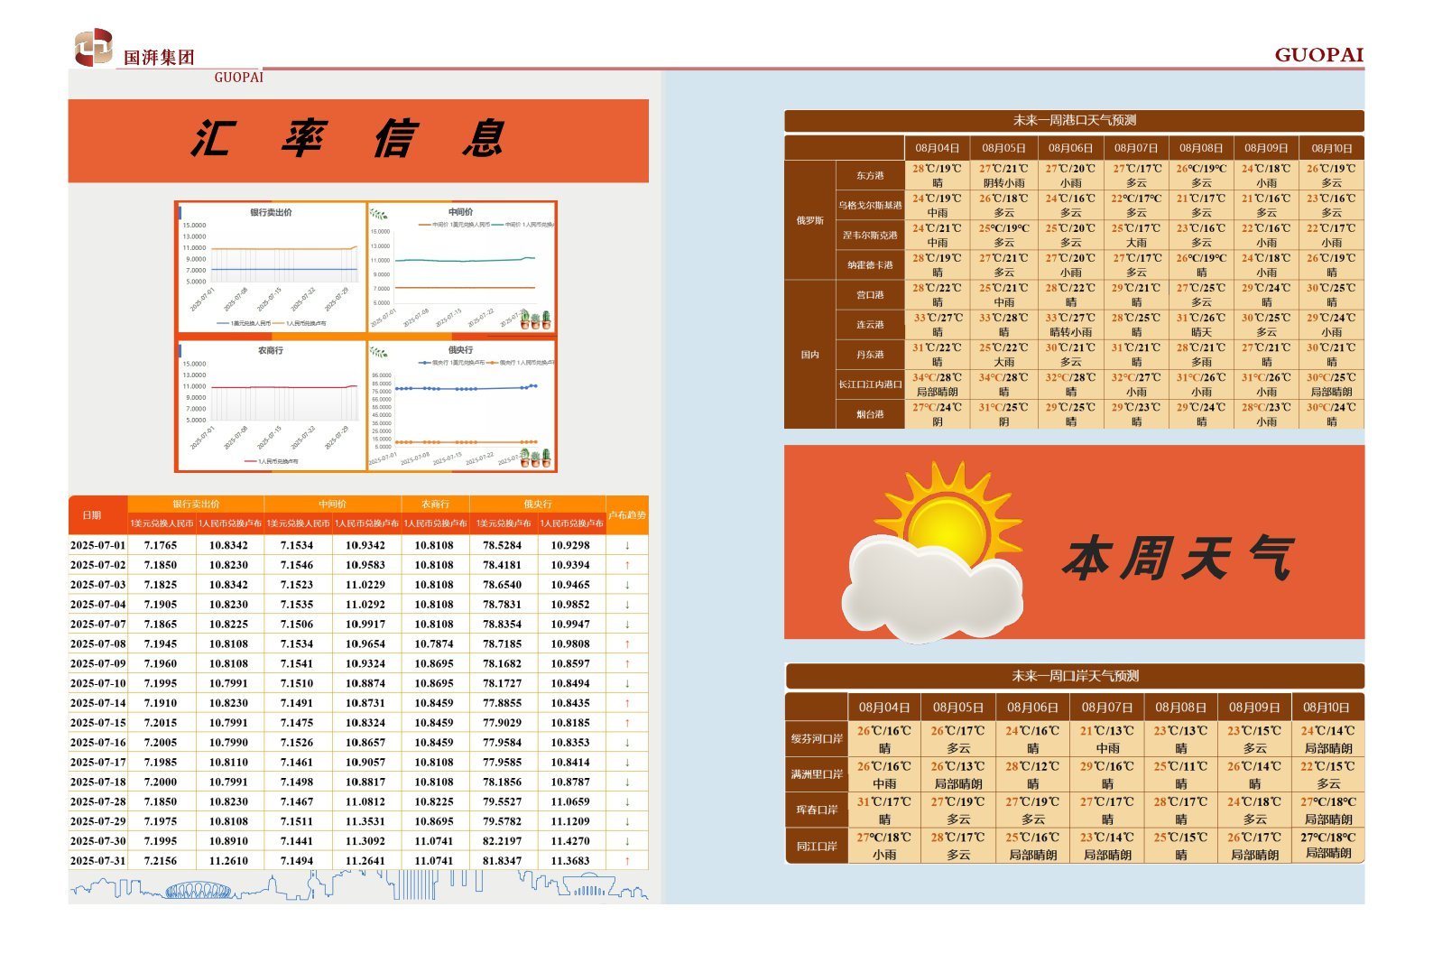Screen dimensions: 1433x972
Task: Click the trend arrow in the 2025-07-09 row
Action: [627, 663]
